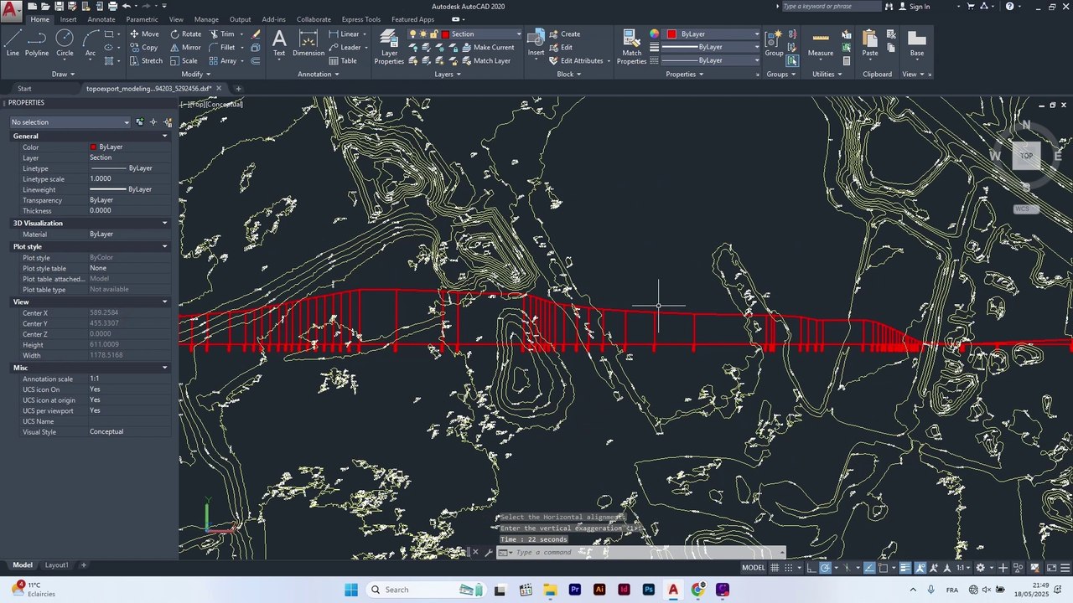Select the Dimension tool
This screenshot has width=1073, height=603.
click(308, 44)
